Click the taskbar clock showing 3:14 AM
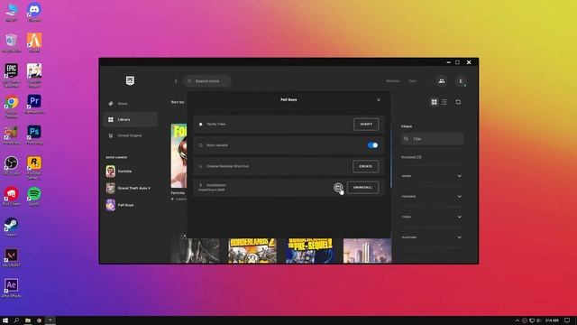Screen dimensions: 577x325 click(x=552, y=320)
